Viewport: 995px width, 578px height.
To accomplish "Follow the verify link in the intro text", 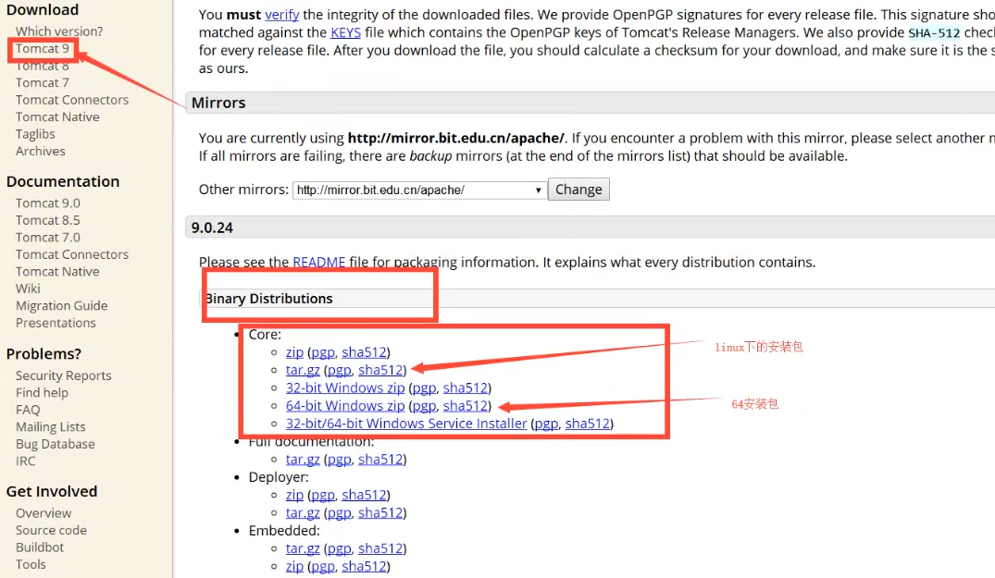I will click(281, 15).
